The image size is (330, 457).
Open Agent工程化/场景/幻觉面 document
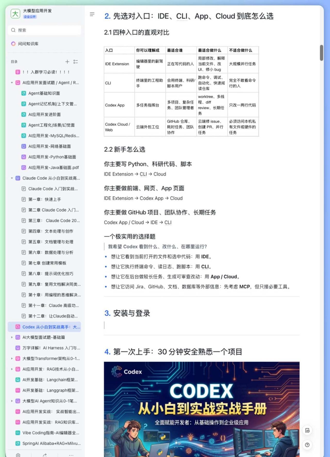pos(51,125)
